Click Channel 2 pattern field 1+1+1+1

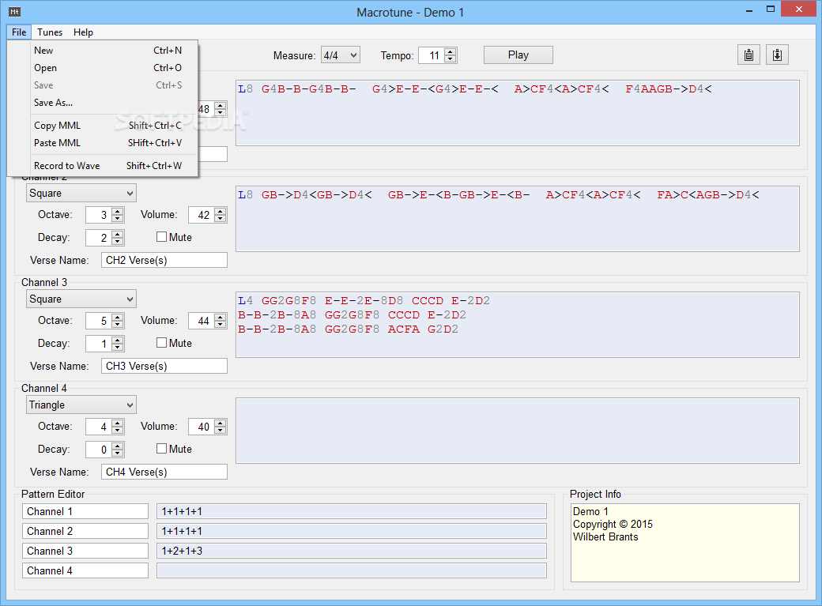pos(351,531)
